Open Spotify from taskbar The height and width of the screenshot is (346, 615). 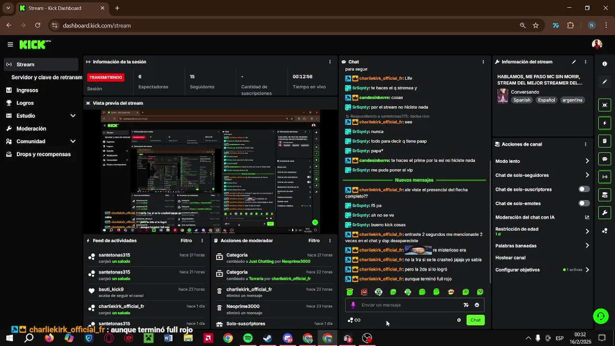pos(248,338)
